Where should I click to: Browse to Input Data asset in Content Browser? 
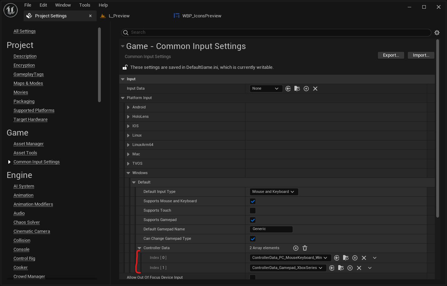297,89
